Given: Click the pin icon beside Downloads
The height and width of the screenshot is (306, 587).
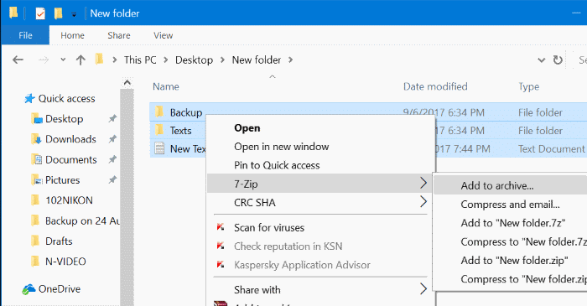Looking at the screenshot, I should (x=112, y=139).
